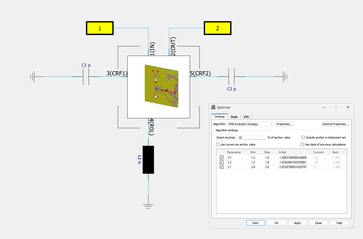Open the Algorithm dropdown

(x=250, y=124)
